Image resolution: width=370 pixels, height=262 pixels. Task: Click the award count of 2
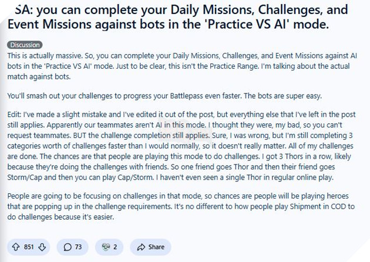click(115, 247)
